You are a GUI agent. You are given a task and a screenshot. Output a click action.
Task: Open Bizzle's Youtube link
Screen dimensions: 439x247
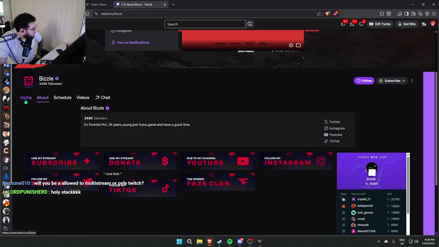[333, 134]
